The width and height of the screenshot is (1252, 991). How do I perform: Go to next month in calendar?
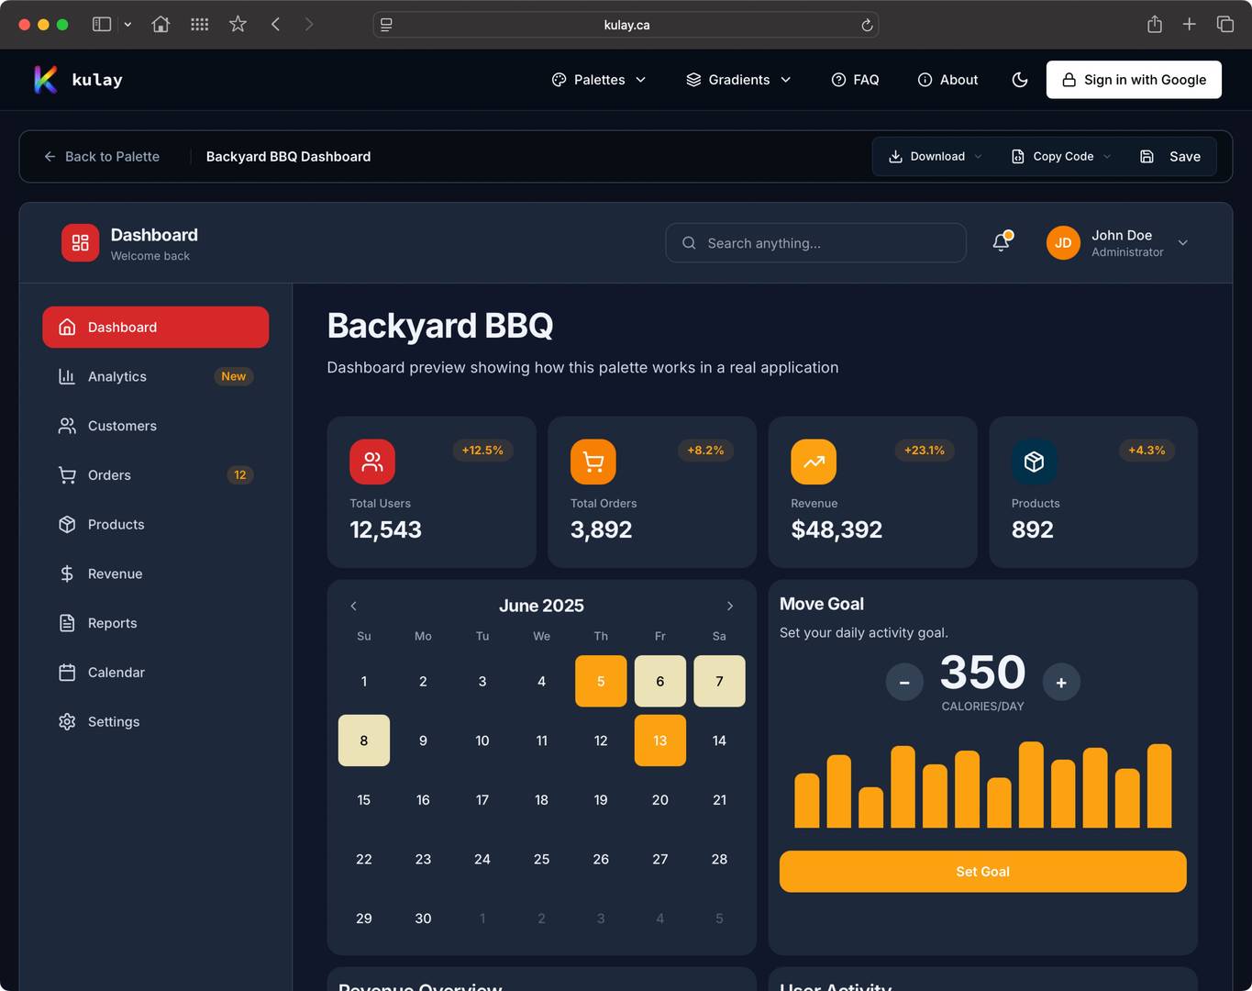click(730, 607)
